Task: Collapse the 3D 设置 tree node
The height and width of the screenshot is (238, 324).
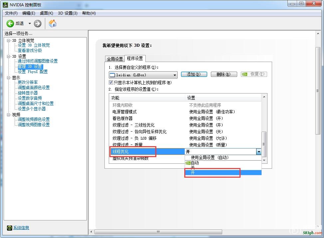Action: pyautogui.click(x=8, y=56)
